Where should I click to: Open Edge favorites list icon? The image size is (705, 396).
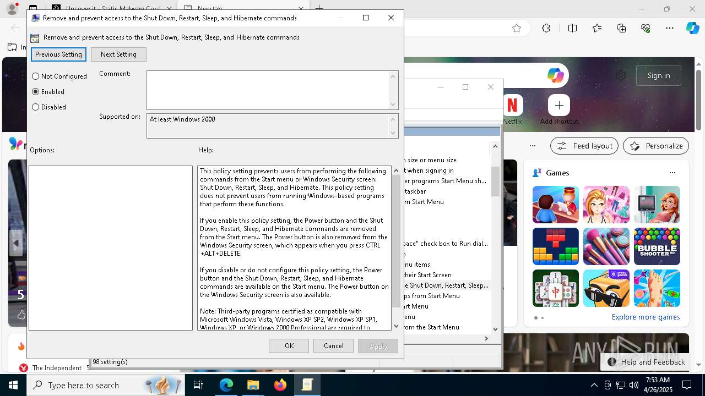tap(597, 28)
